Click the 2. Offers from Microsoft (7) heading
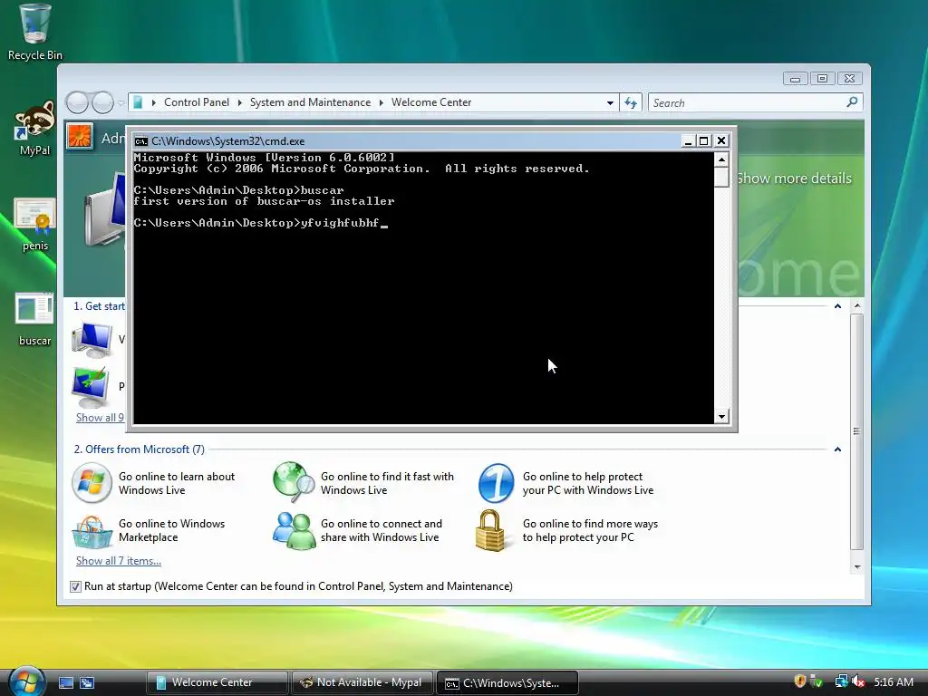928x696 pixels. pyautogui.click(x=139, y=449)
